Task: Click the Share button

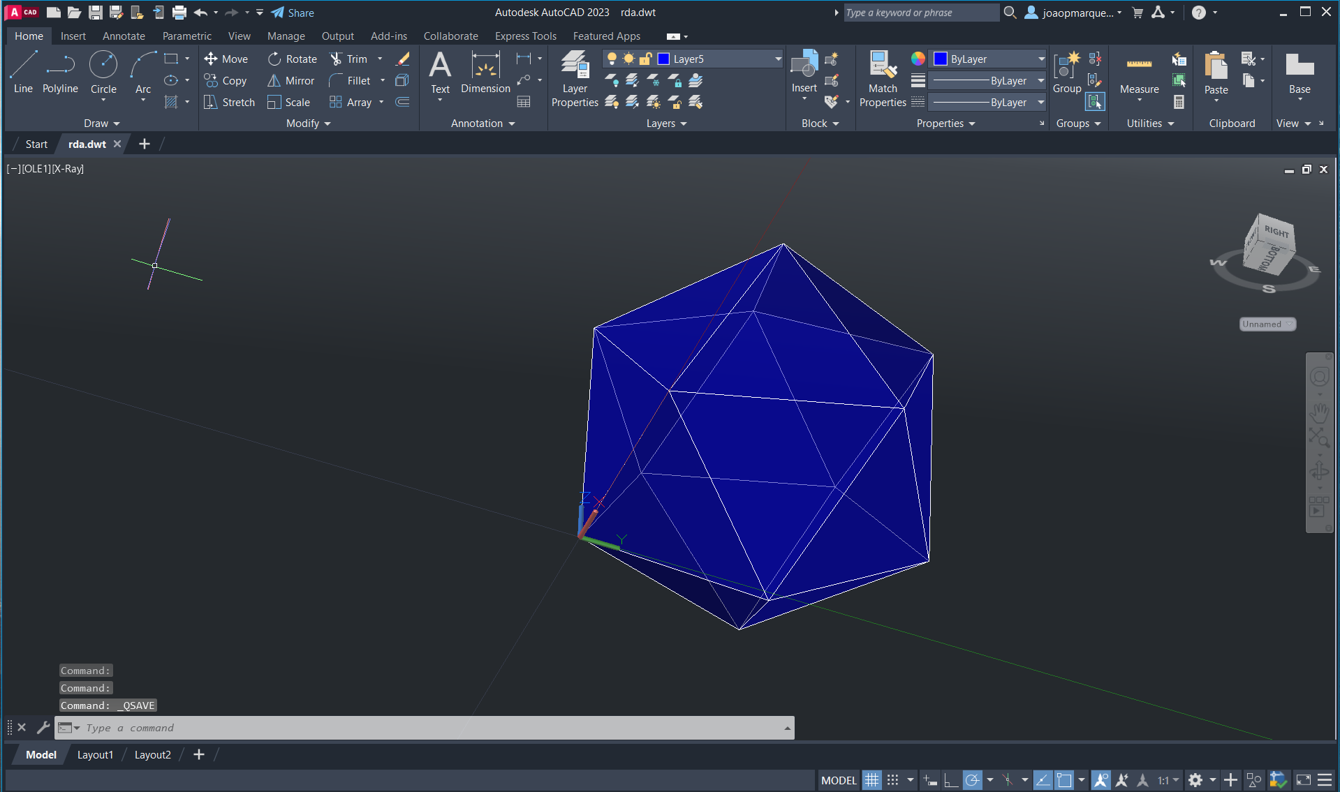Action: tap(293, 13)
